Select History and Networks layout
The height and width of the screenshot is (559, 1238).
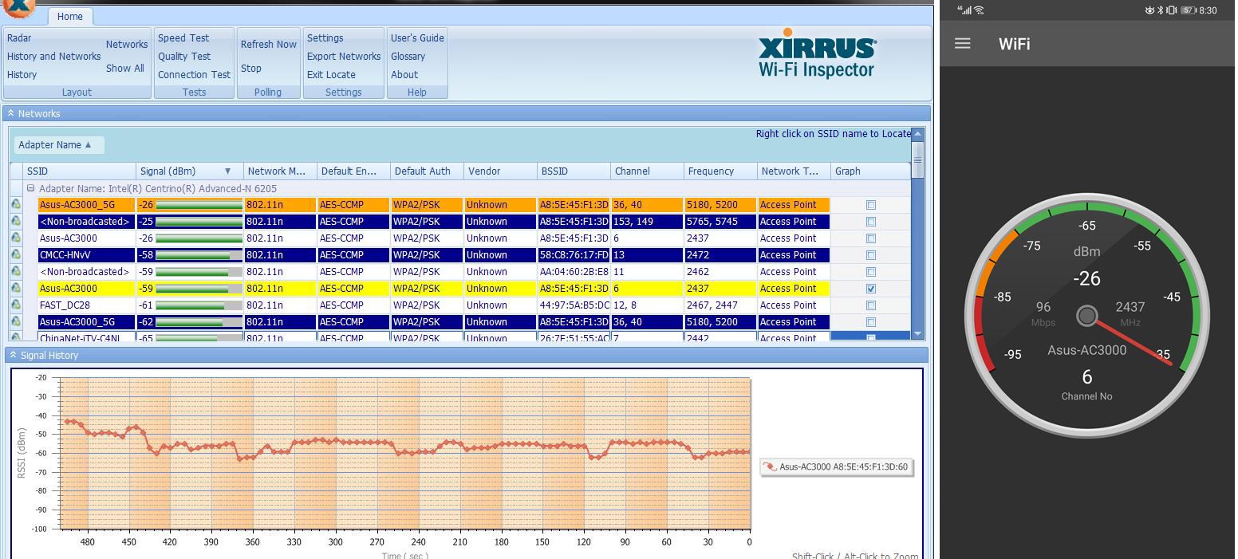pyautogui.click(x=53, y=57)
